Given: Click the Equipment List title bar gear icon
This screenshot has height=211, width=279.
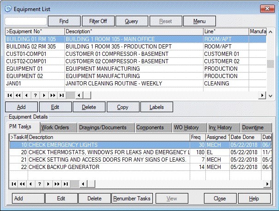Looking at the screenshot, I should (x=8, y=9).
